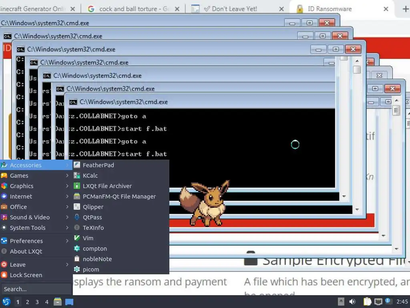Open a new browser tab

(405, 9)
